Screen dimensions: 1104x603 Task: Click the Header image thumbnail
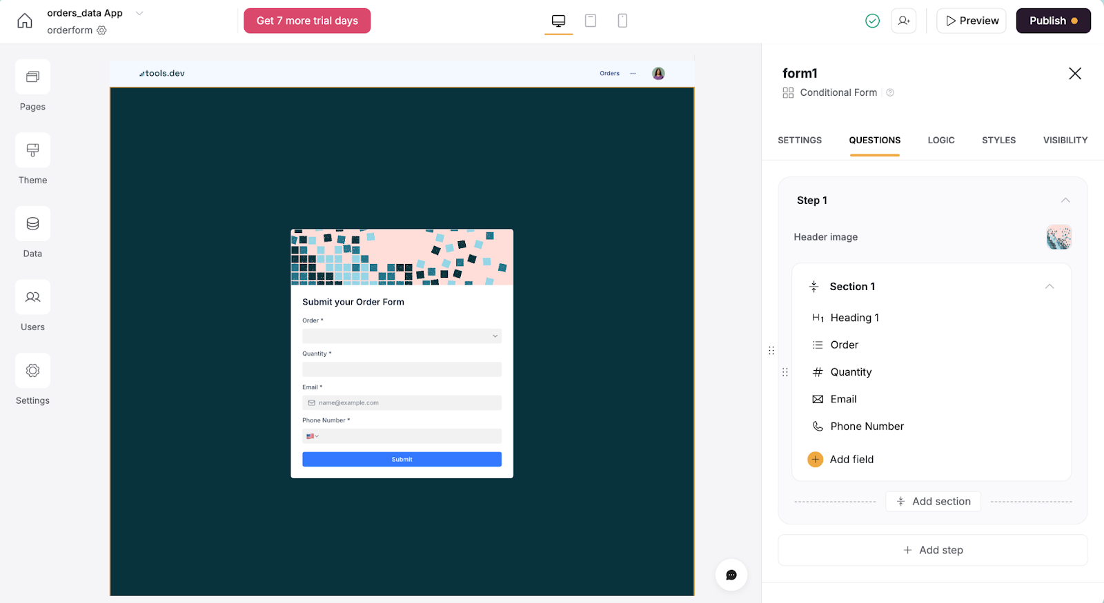point(1058,237)
